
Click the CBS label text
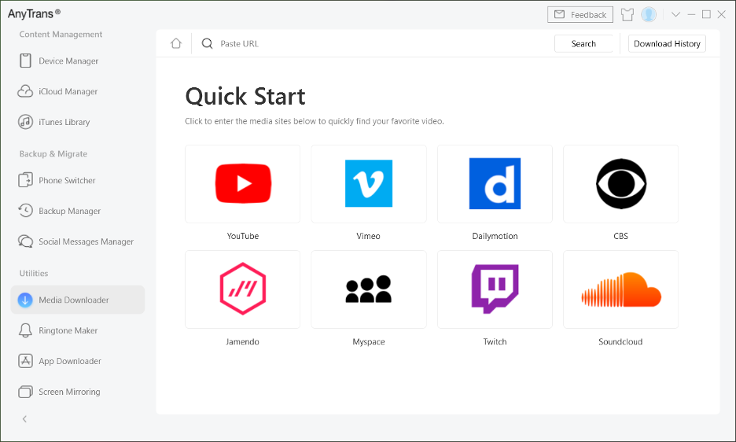click(620, 236)
